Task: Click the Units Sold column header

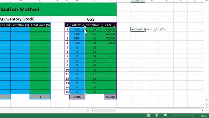Action: pyautogui.click(x=77, y=25)
